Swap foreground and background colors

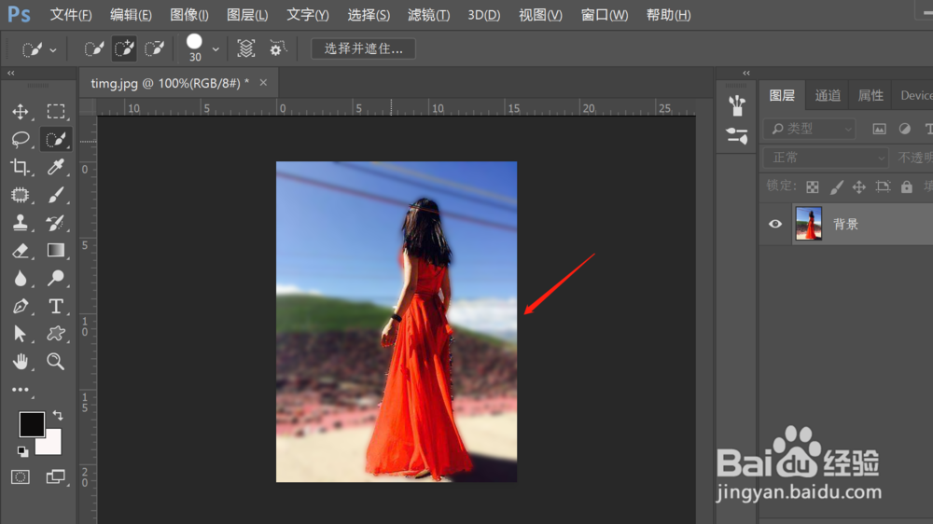point(58,415)
